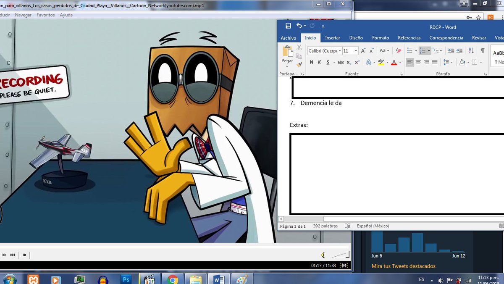Open the Fuente dialog launcher

(x=400, y=74)
